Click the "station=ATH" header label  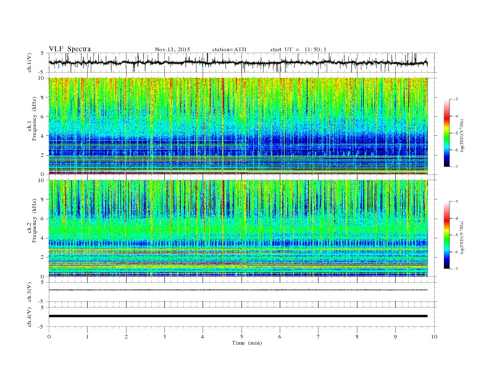point(229,49)
